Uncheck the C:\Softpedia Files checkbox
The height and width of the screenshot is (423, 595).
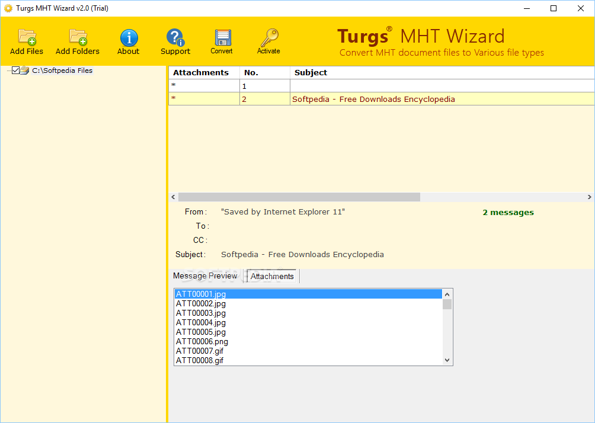click(x=15, y=70)
